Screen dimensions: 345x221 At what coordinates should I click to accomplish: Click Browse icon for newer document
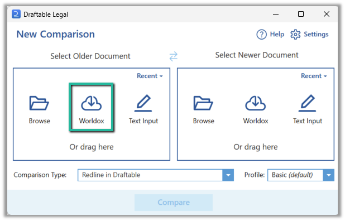click(x=203, y=103)
